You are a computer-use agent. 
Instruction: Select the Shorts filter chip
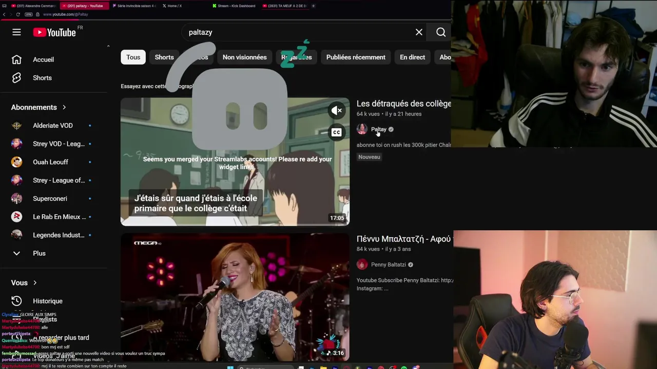(x=164, y=57)
